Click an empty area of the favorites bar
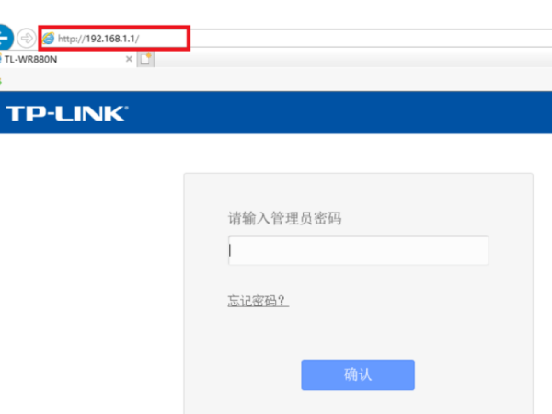552x414 pixels. [274, 80]
